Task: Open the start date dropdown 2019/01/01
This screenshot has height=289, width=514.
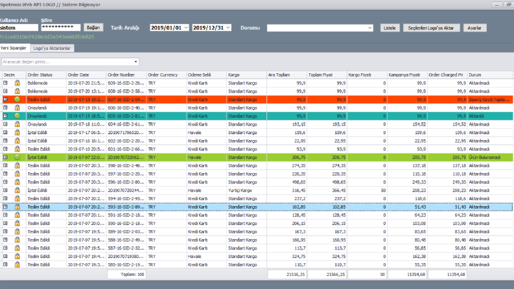Action: (x=186, y=27)
